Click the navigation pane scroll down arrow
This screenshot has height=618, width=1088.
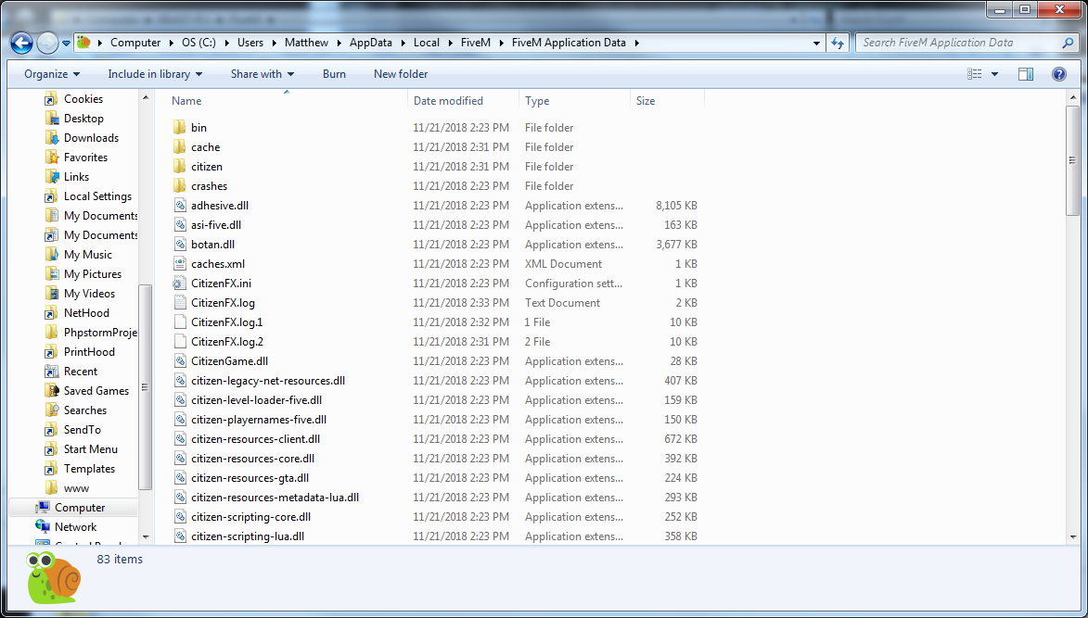146,537
